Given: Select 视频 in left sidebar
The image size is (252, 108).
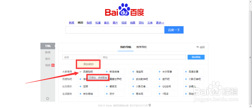Looking at the screenshot, I should pyautogui.click(x=48, y=65).
